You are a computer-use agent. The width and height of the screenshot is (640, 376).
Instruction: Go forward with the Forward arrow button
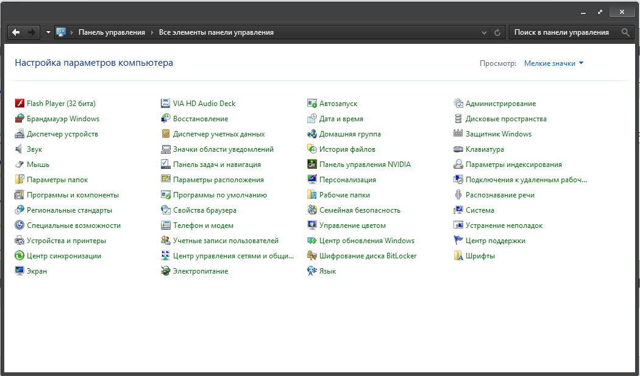point(32,32)
